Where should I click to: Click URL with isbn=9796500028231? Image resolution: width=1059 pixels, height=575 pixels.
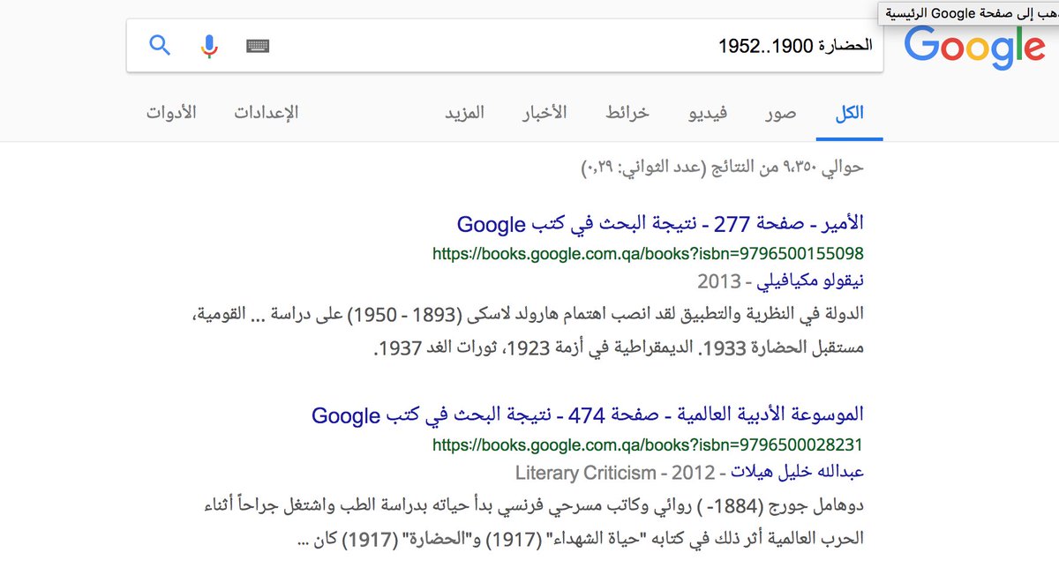click(x=648, y=444)
